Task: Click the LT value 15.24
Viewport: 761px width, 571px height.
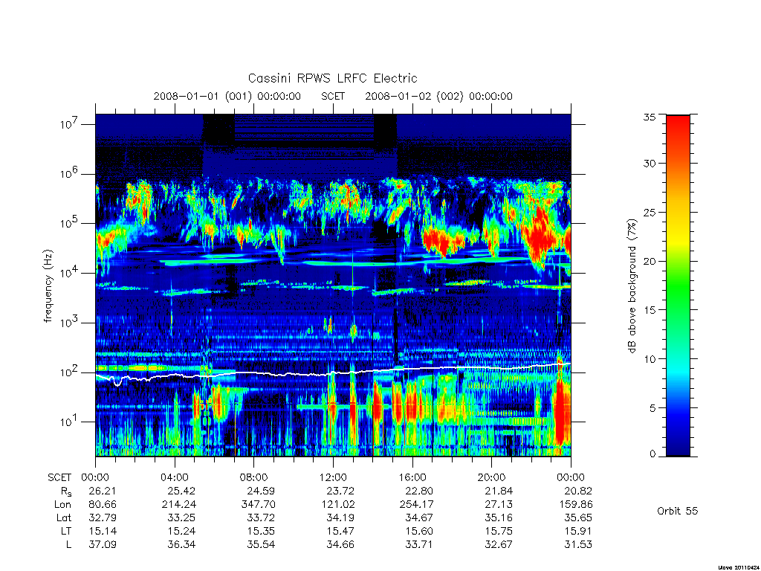Action: pyautogui.click(x=181, y=531)
